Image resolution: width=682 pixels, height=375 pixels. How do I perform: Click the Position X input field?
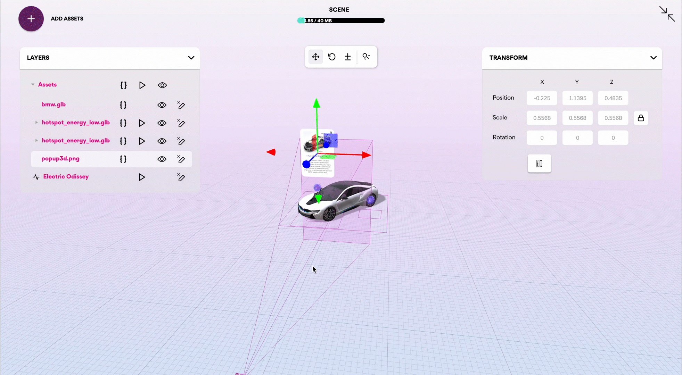coord(542,98)
